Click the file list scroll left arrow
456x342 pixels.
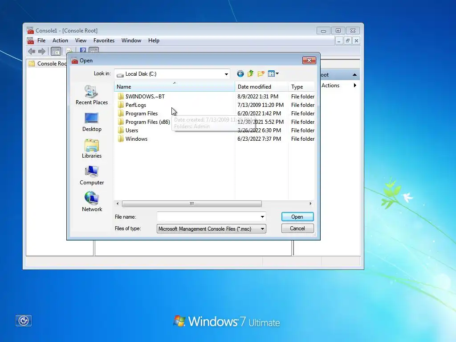118,204
